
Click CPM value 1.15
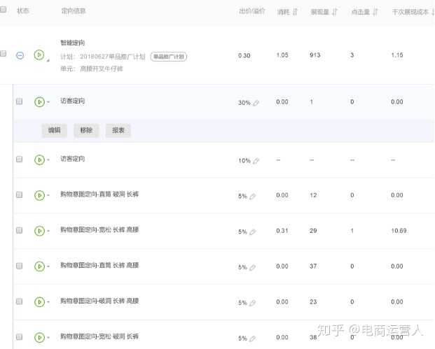click(x=397, y=55)
